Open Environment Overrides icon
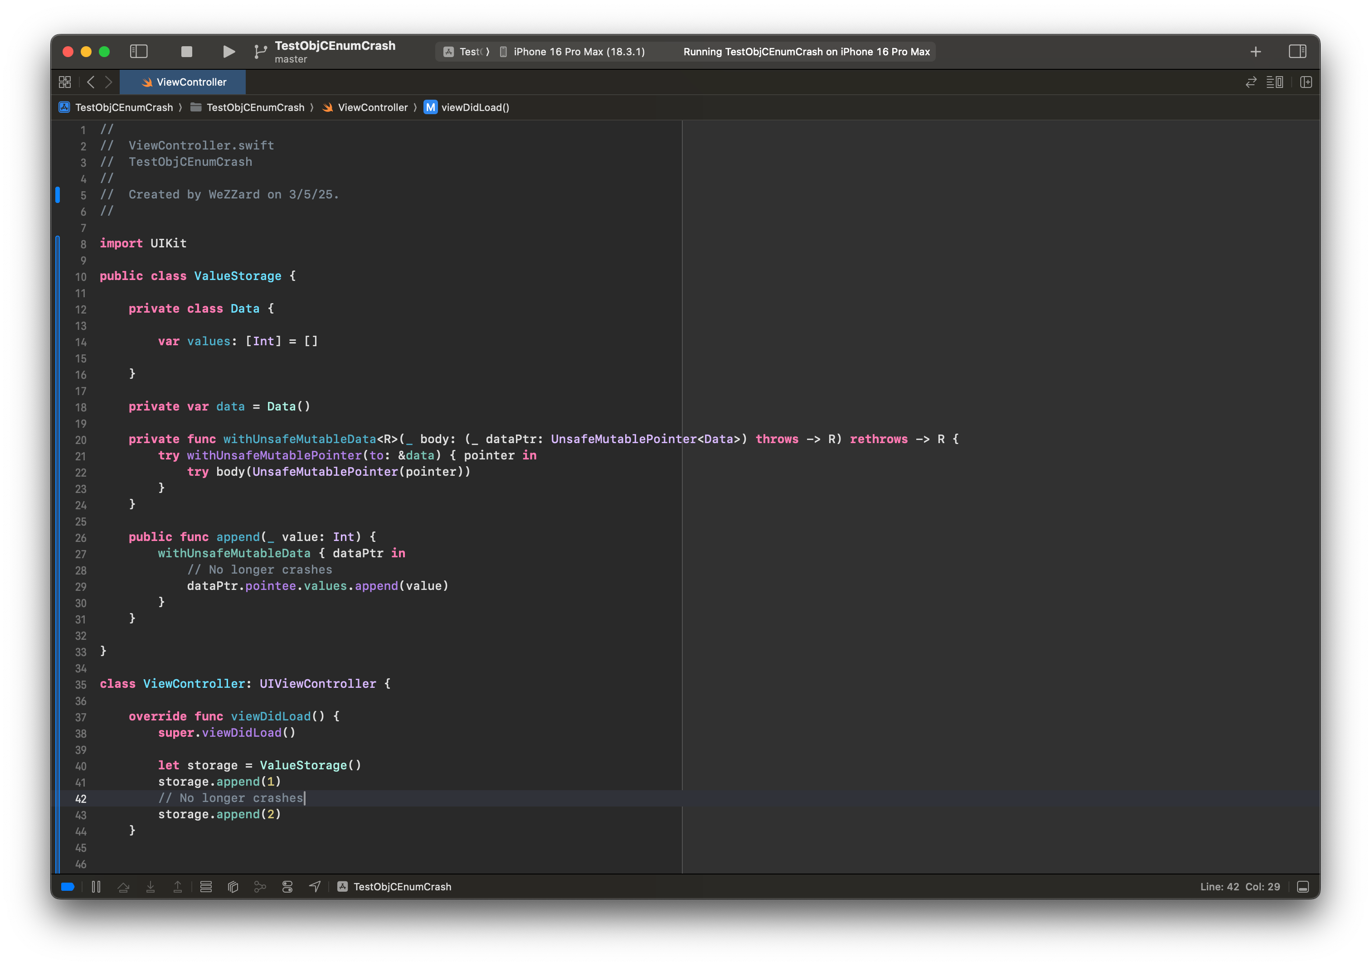 (x=287, y=887)
